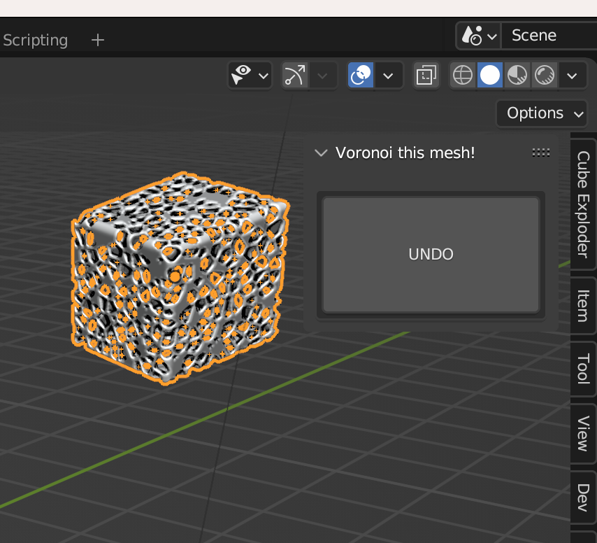This screenshot has width=597, height=543.
Task: Collapse the Voronoi this mesh! panel
Action: pyautogui.click(x=321, y=153)
